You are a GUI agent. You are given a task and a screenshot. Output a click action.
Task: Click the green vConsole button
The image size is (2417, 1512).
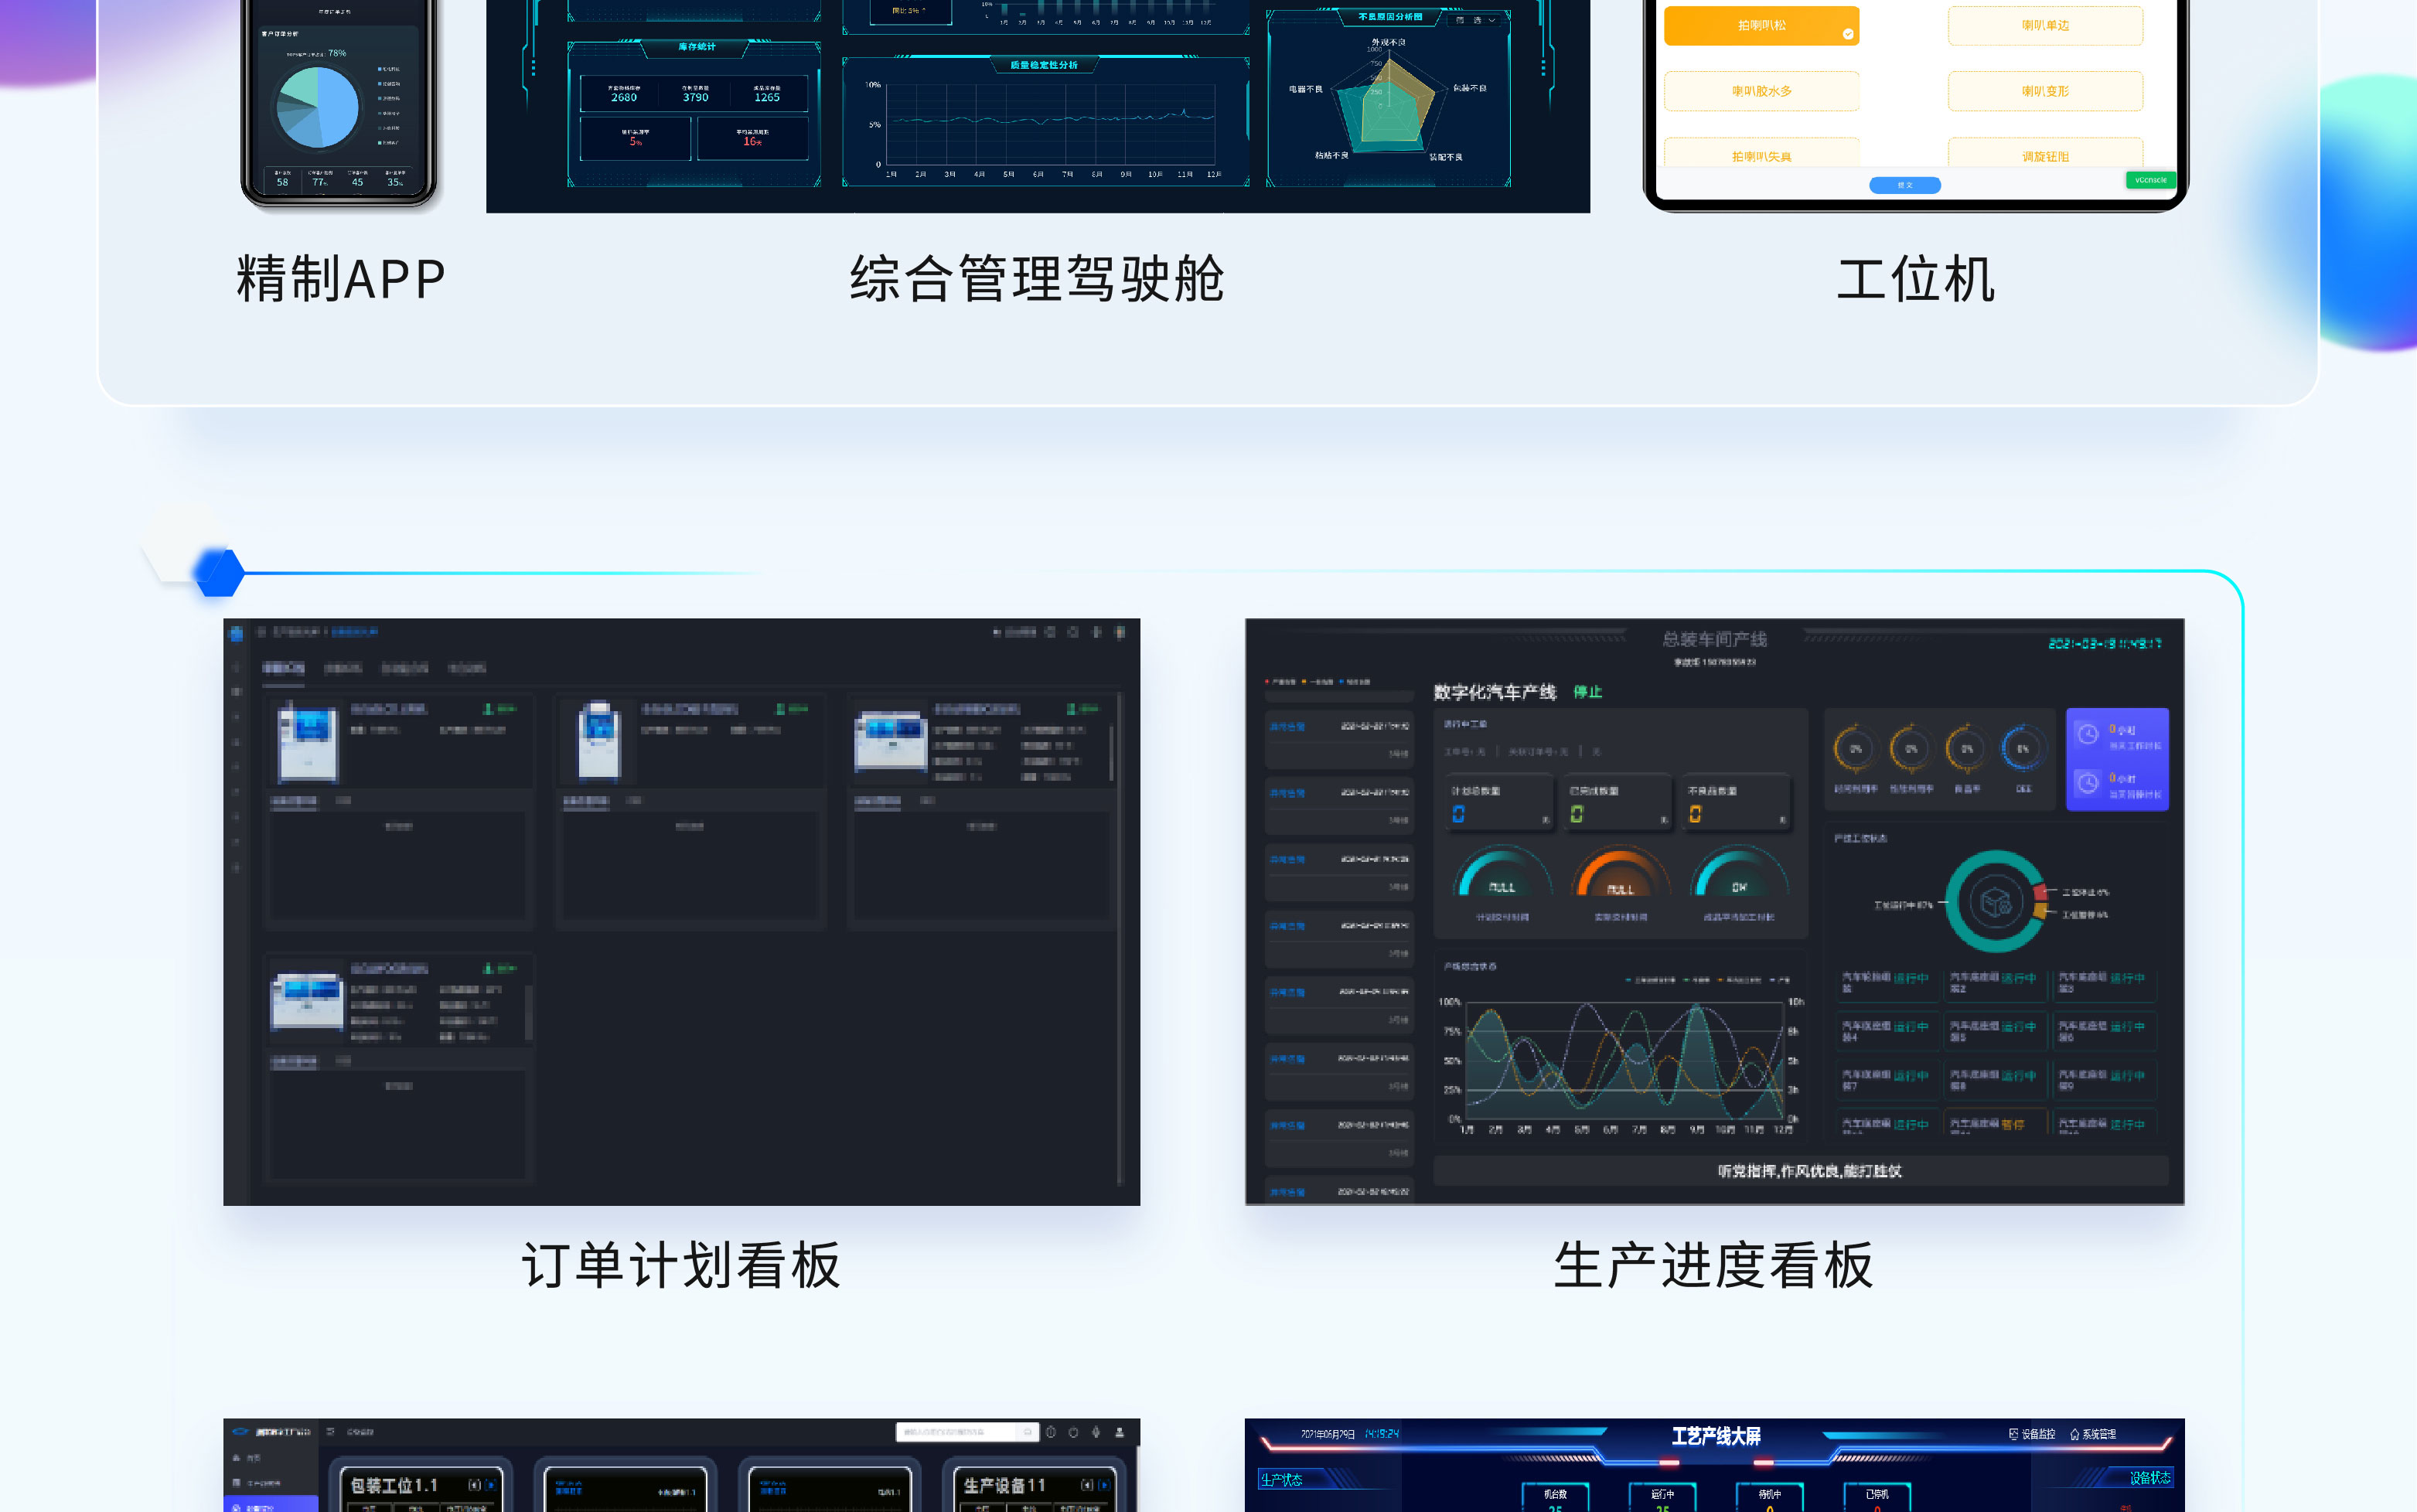(2150, 180)
